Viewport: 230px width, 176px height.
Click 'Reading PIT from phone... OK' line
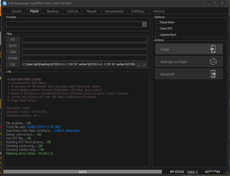point(28,142)
